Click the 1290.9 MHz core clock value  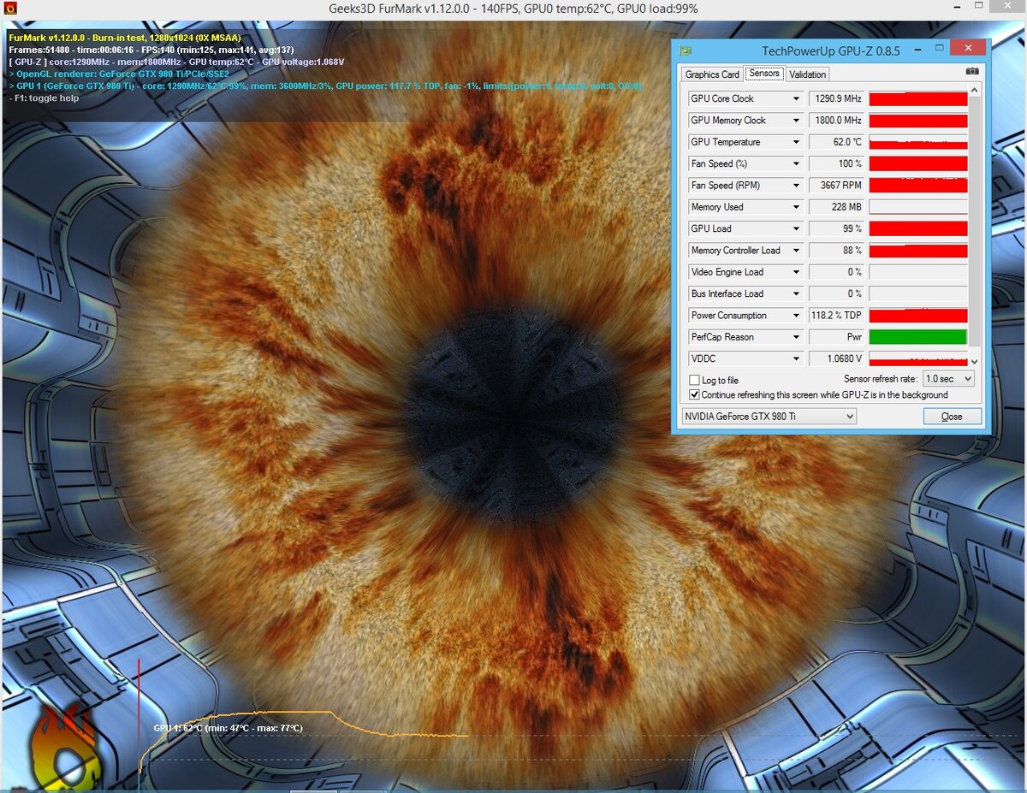pos(836,98)
